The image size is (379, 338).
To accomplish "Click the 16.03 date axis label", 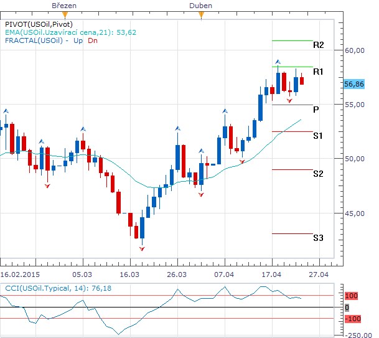I will [x=129, y=275].
